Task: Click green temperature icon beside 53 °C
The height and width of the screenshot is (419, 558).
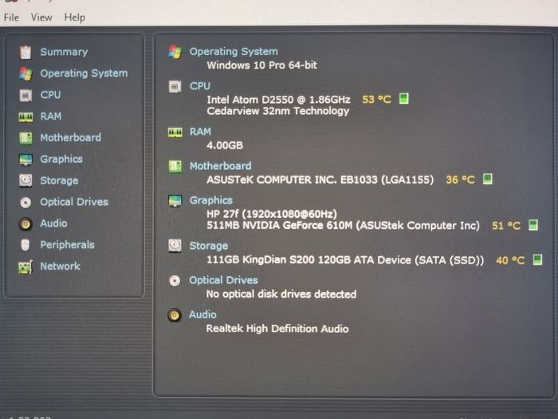Action: [x=404, y=98]
